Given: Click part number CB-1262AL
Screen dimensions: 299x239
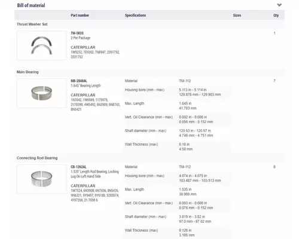Looking at the screenshot, I should [x=78, y=167].
